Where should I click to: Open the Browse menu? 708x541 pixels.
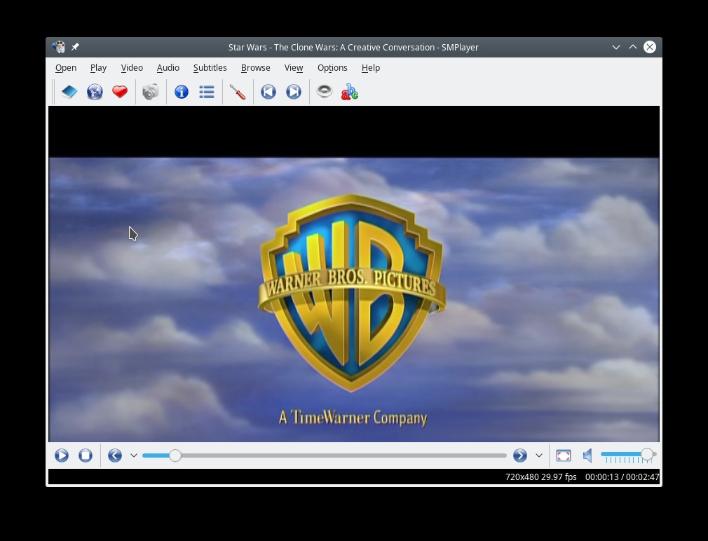tap(256, 68)
